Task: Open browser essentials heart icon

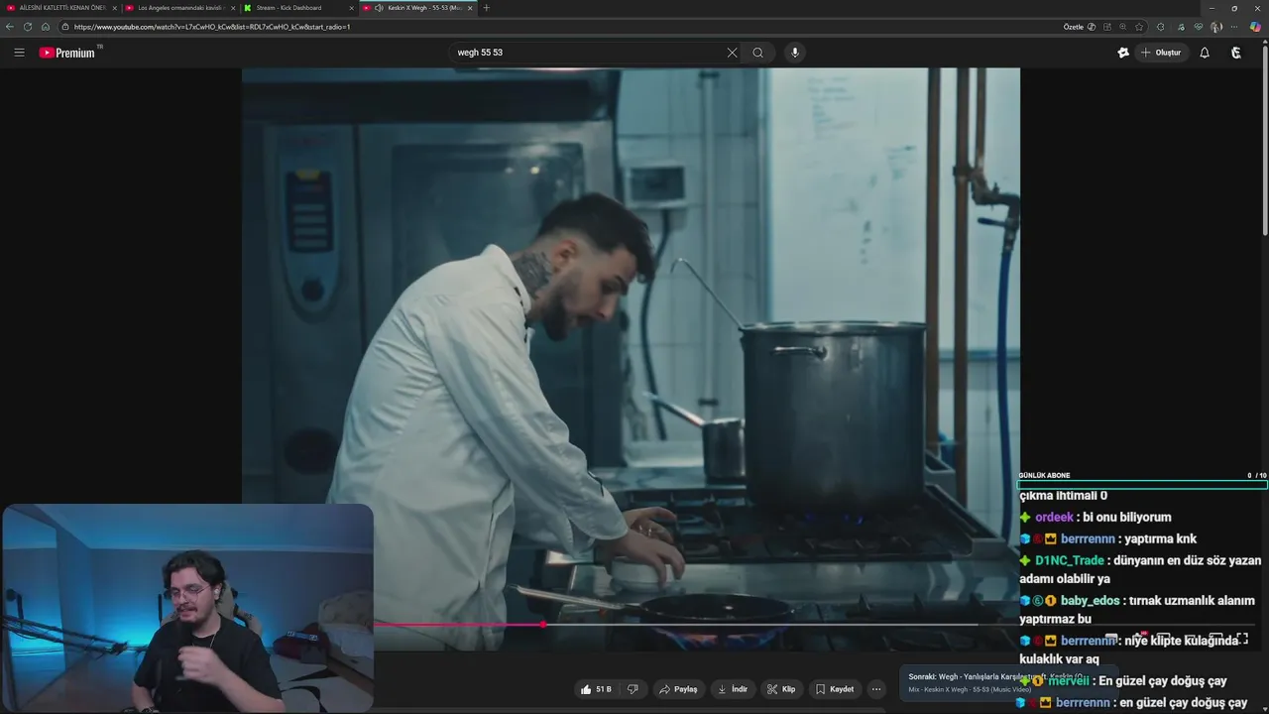Action: click(1199, 27)
